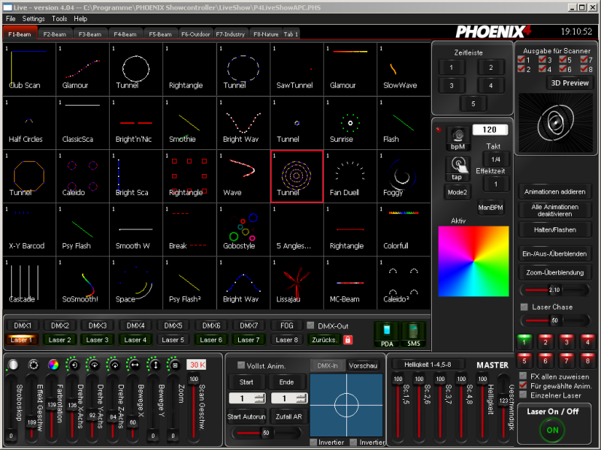The height and width of the screenshot is (450, 601).
Task: Click Zeitleiste button 5
Action: [473, 103]
